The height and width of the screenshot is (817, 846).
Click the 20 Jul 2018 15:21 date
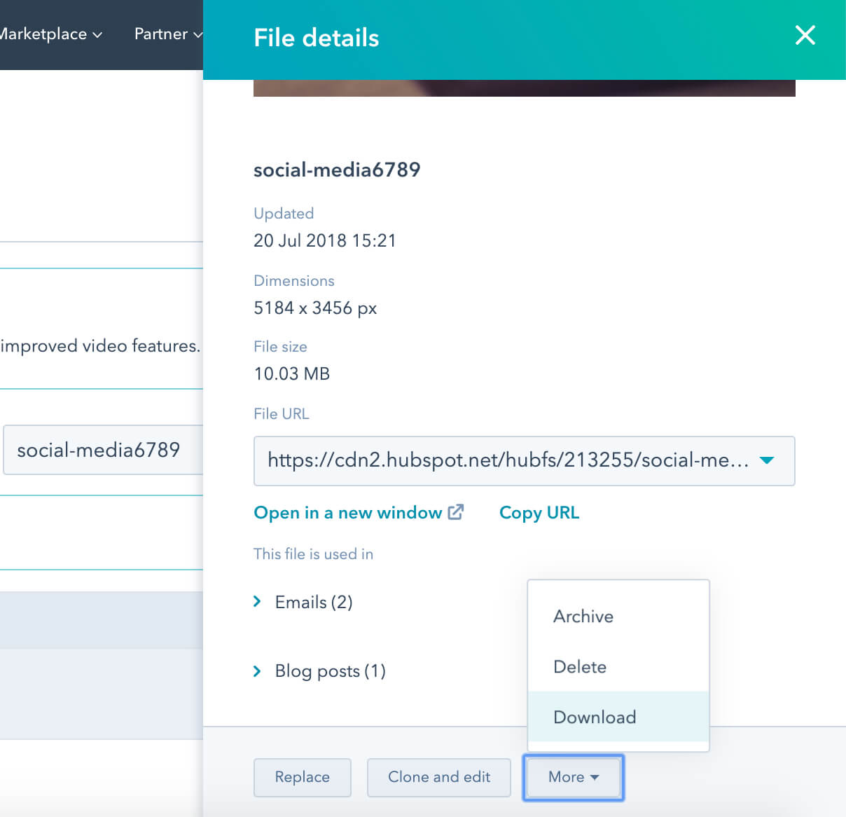coord(325,241)
